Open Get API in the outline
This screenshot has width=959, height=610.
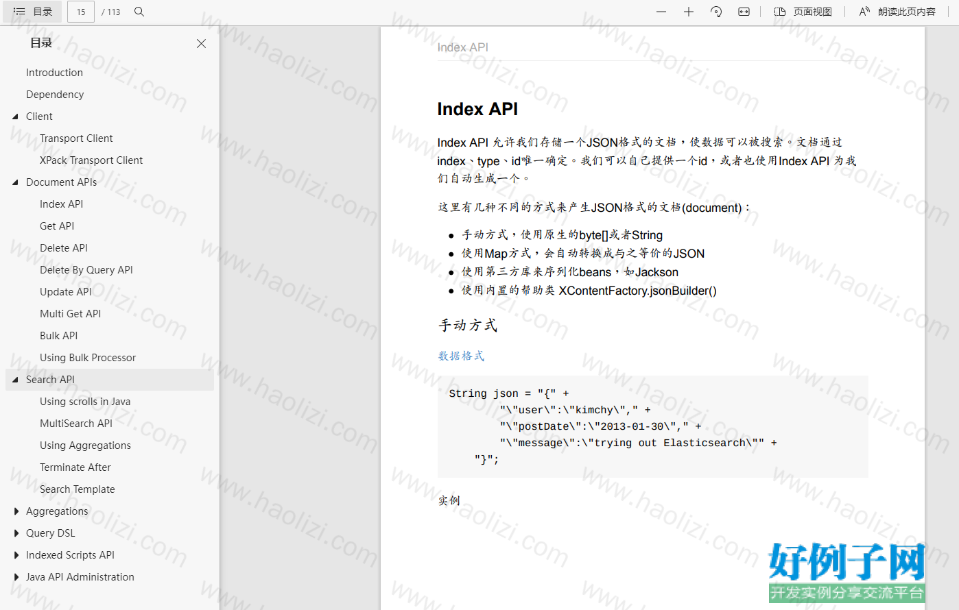pos(57,226)
